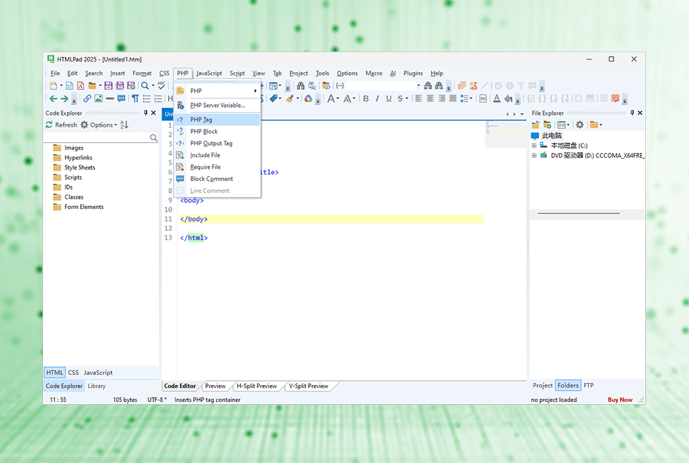Click the Save All icon
Image resolution: width=689 pixels, height=463 pixels.
119,85
